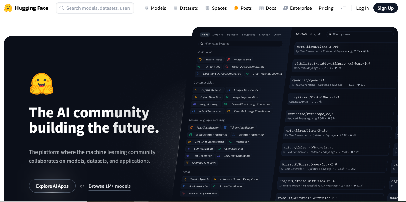The image size is (406, 202).
Task: Click the Enterprise icon in the navbar
Action: [286, 8]
